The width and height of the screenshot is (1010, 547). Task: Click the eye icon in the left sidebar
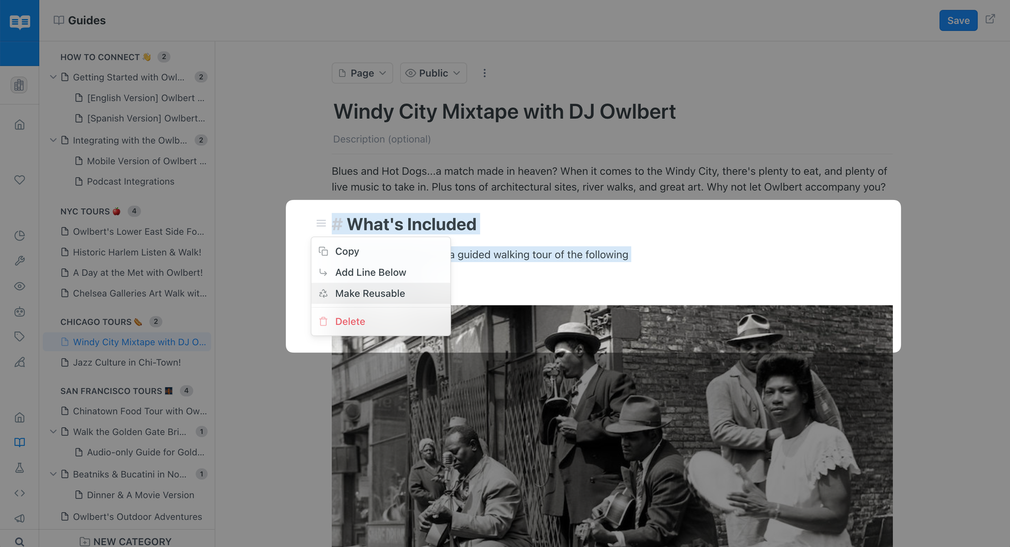pos(19,286)
